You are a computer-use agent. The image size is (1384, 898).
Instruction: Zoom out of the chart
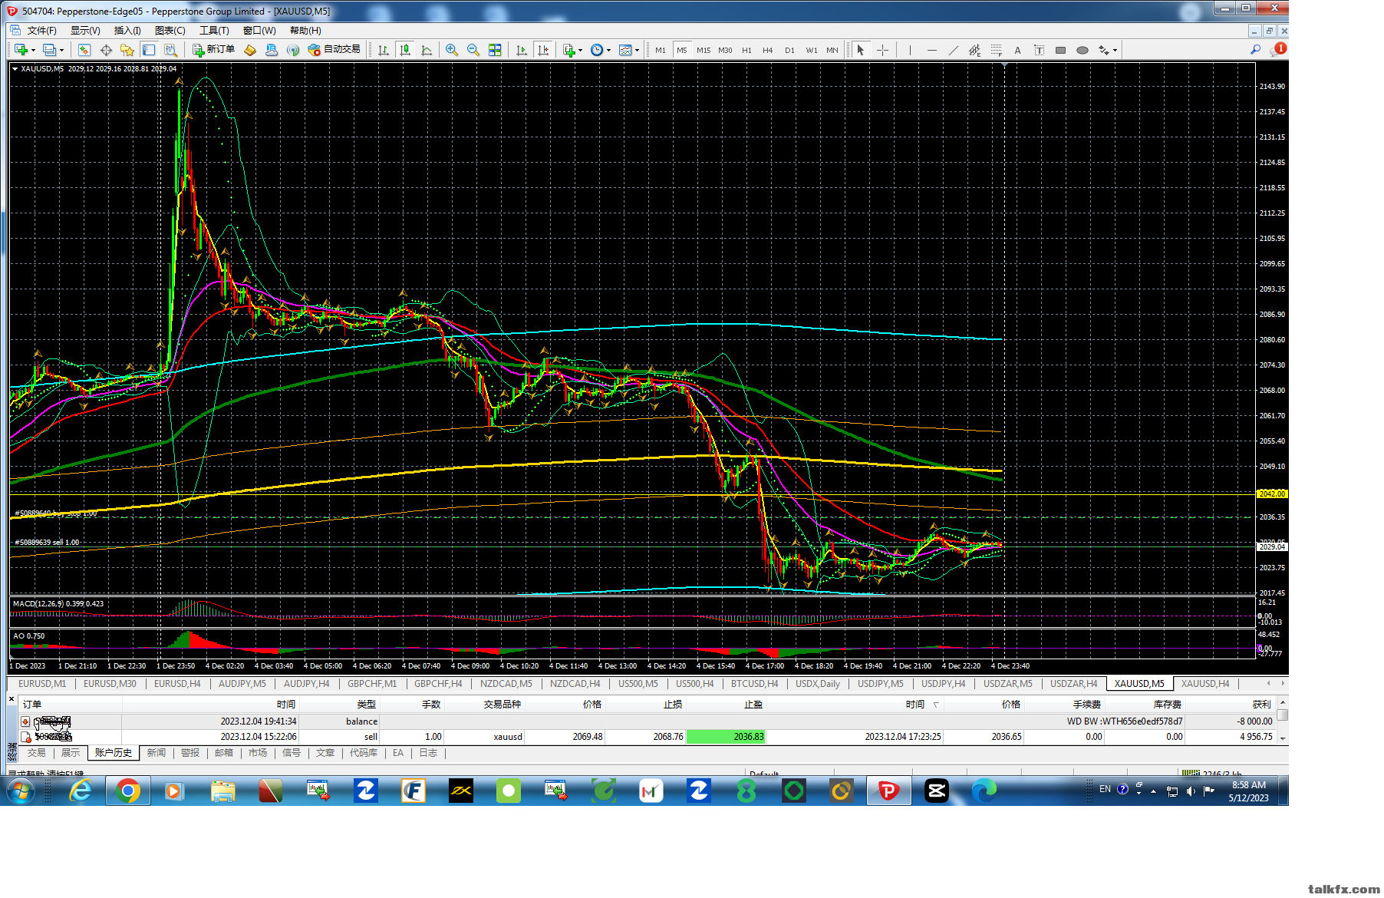click(x=473, y=50)
